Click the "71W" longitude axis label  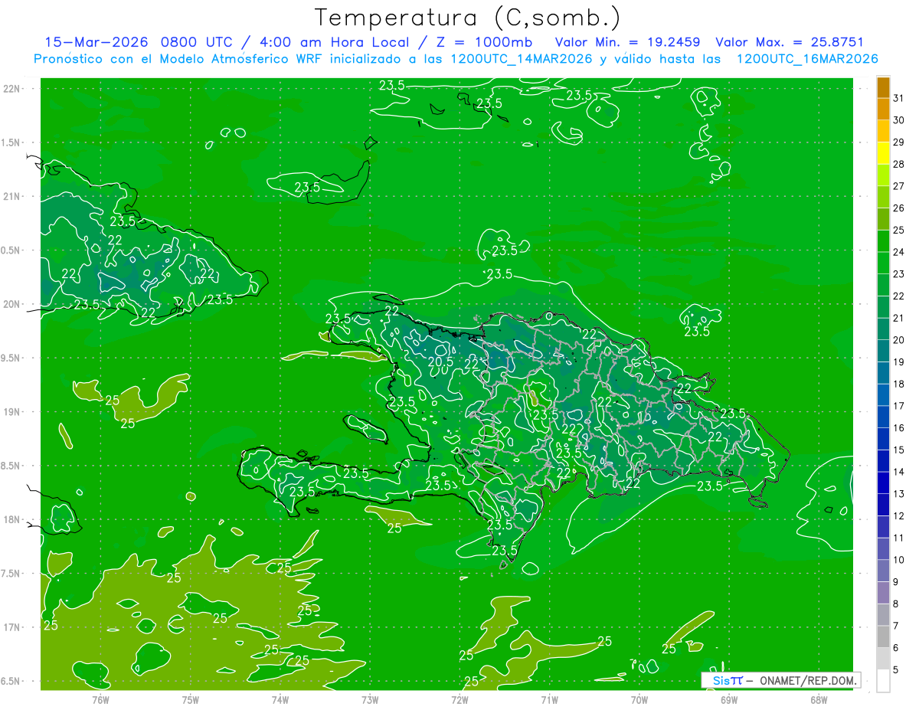(549, 699)
